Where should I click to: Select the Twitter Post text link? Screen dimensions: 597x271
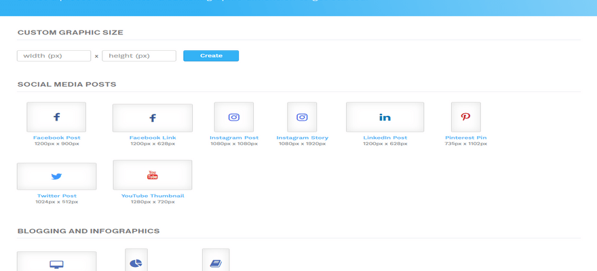click(x=57, y=196)
